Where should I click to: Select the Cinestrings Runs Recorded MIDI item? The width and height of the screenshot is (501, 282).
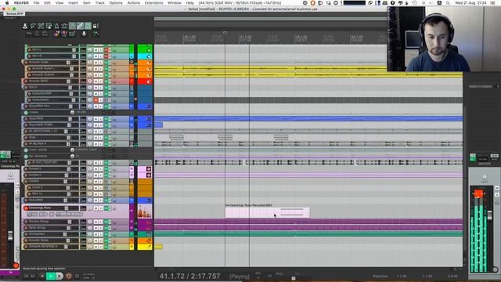tap(268, 212)
